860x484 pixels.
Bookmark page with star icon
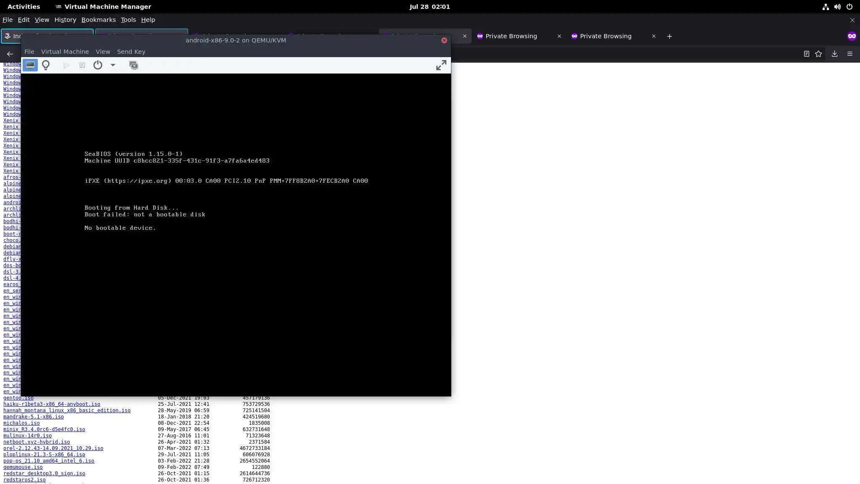(x=818, y=54)
